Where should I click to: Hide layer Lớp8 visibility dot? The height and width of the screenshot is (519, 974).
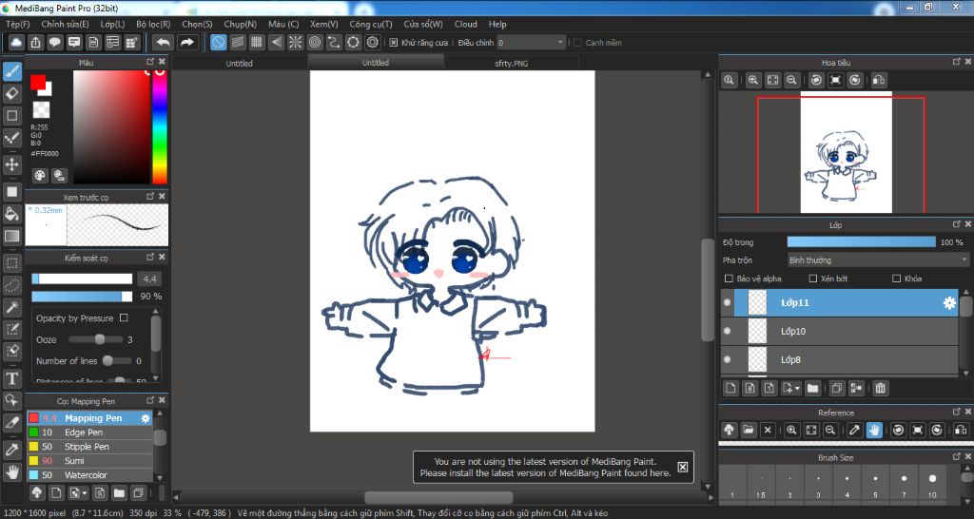728,359
